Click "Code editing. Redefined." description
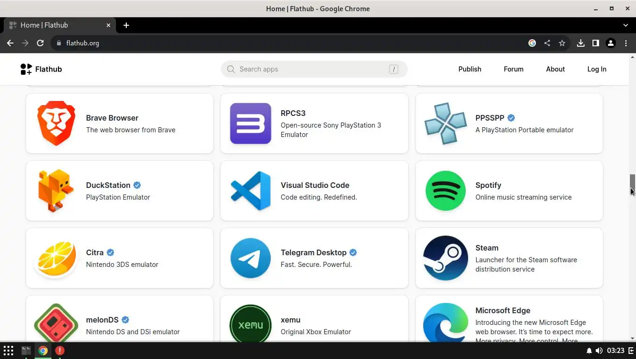The height and width of the screenshot is (359, 636). (319, 197)
